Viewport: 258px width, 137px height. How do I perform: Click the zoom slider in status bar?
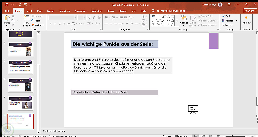232,136
